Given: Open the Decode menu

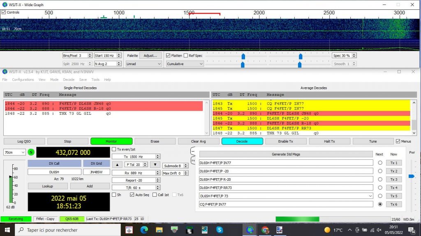Looking at the screenshot, I should tap(69, 80).
